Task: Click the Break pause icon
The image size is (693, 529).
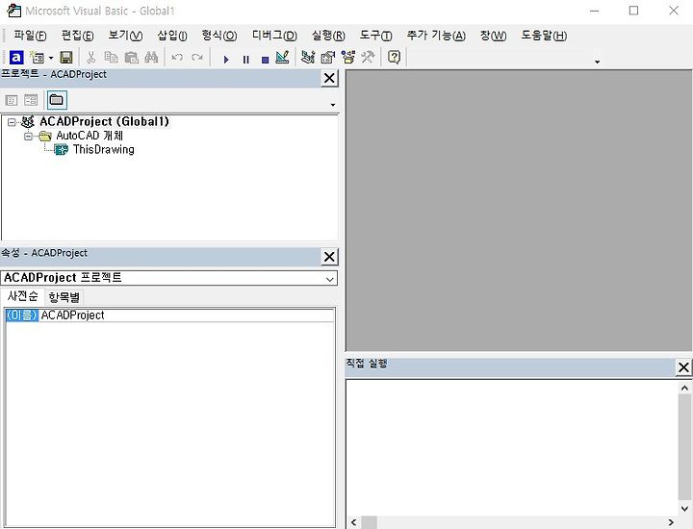Action: coord(246,60)
